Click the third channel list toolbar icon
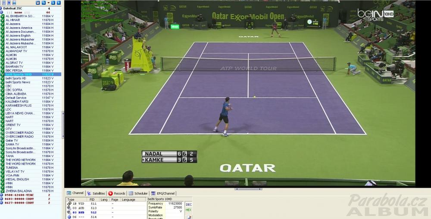 pyautogui.click(x=14, y=3)
